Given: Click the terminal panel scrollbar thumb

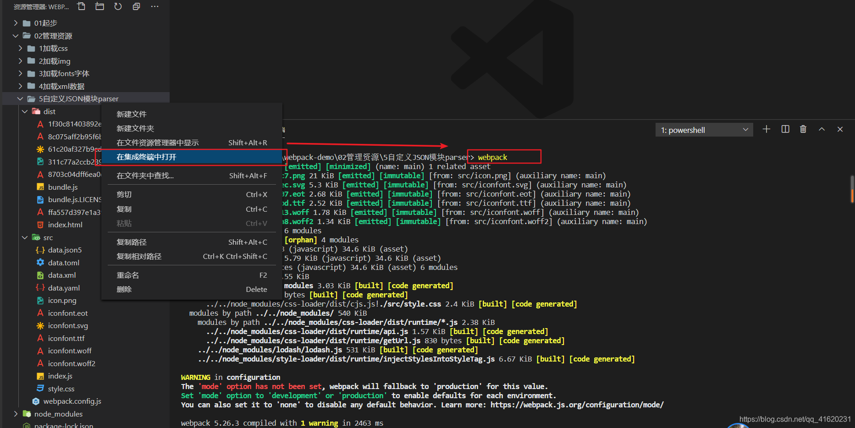Looking at the screenshot, I should (x=852, y=189).
